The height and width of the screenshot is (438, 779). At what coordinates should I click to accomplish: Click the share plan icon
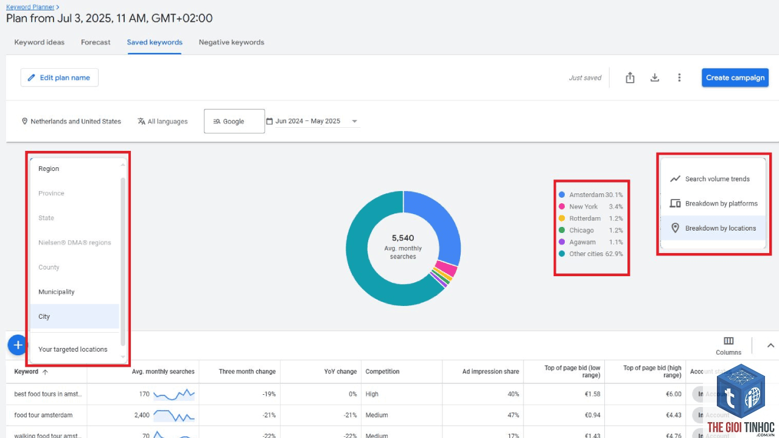coord(630,78)
